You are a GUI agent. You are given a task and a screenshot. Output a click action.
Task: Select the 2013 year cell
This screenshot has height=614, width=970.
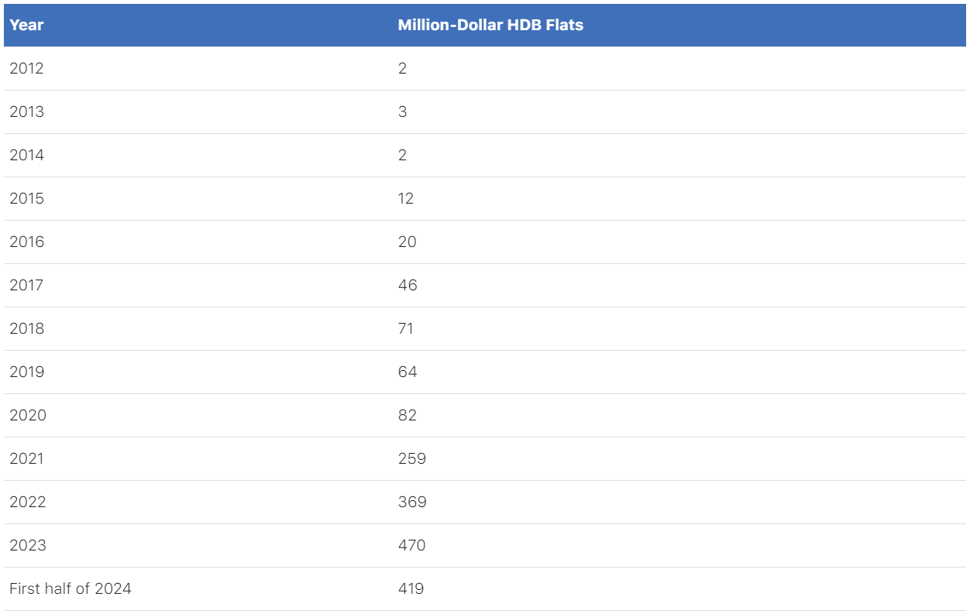click(26, 111)
